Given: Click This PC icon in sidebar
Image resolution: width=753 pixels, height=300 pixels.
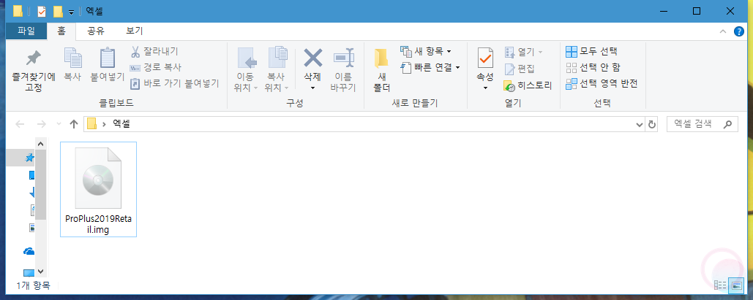Looking at the screenshot, I should pos(29,273).
